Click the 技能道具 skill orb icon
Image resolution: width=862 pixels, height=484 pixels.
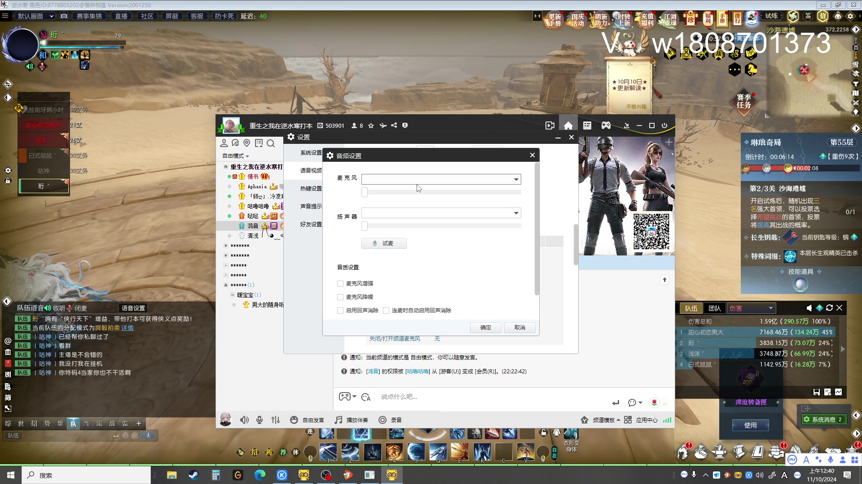click(x=800, y=284)
